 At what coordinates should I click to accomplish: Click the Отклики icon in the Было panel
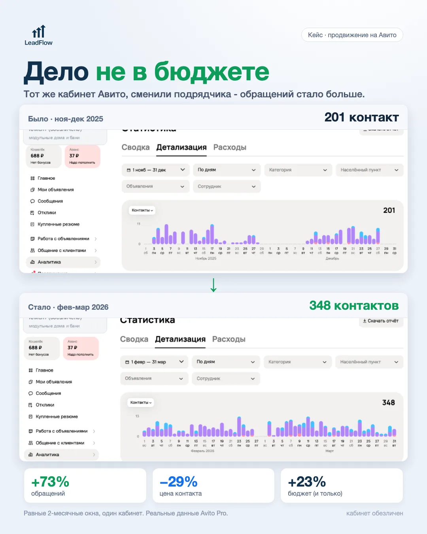point(32,213)
